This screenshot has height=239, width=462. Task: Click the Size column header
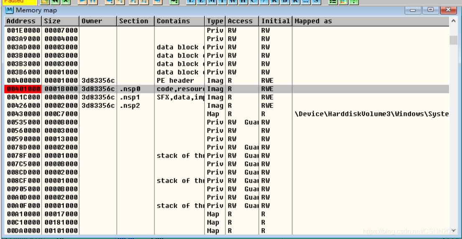point(61,21)
